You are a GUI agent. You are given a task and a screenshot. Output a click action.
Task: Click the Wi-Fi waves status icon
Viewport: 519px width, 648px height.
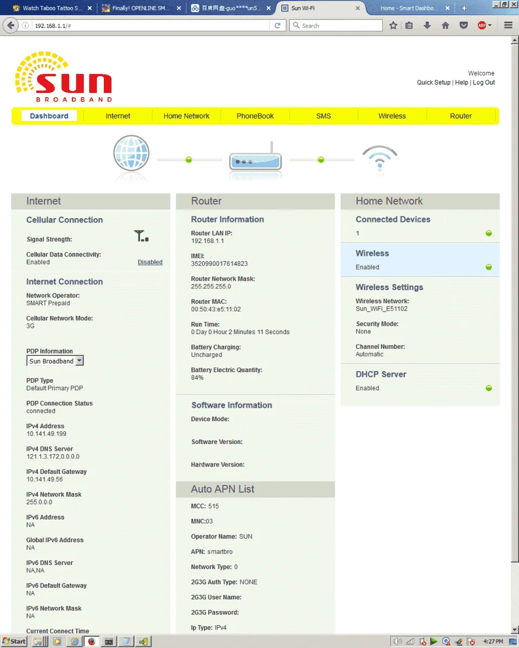click(x=380, y=159)
